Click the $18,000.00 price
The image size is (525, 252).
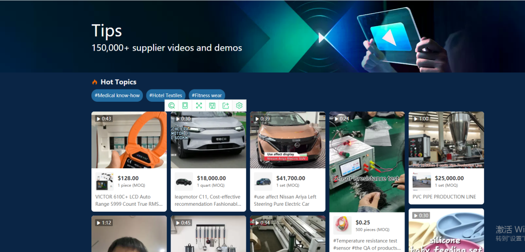click(211, 178)
